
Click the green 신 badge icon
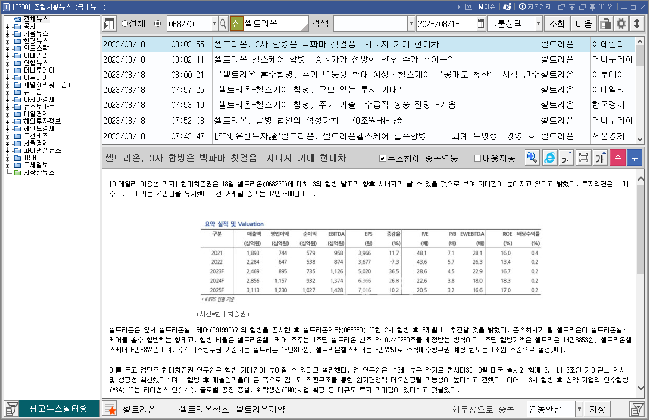pos(236,24)
